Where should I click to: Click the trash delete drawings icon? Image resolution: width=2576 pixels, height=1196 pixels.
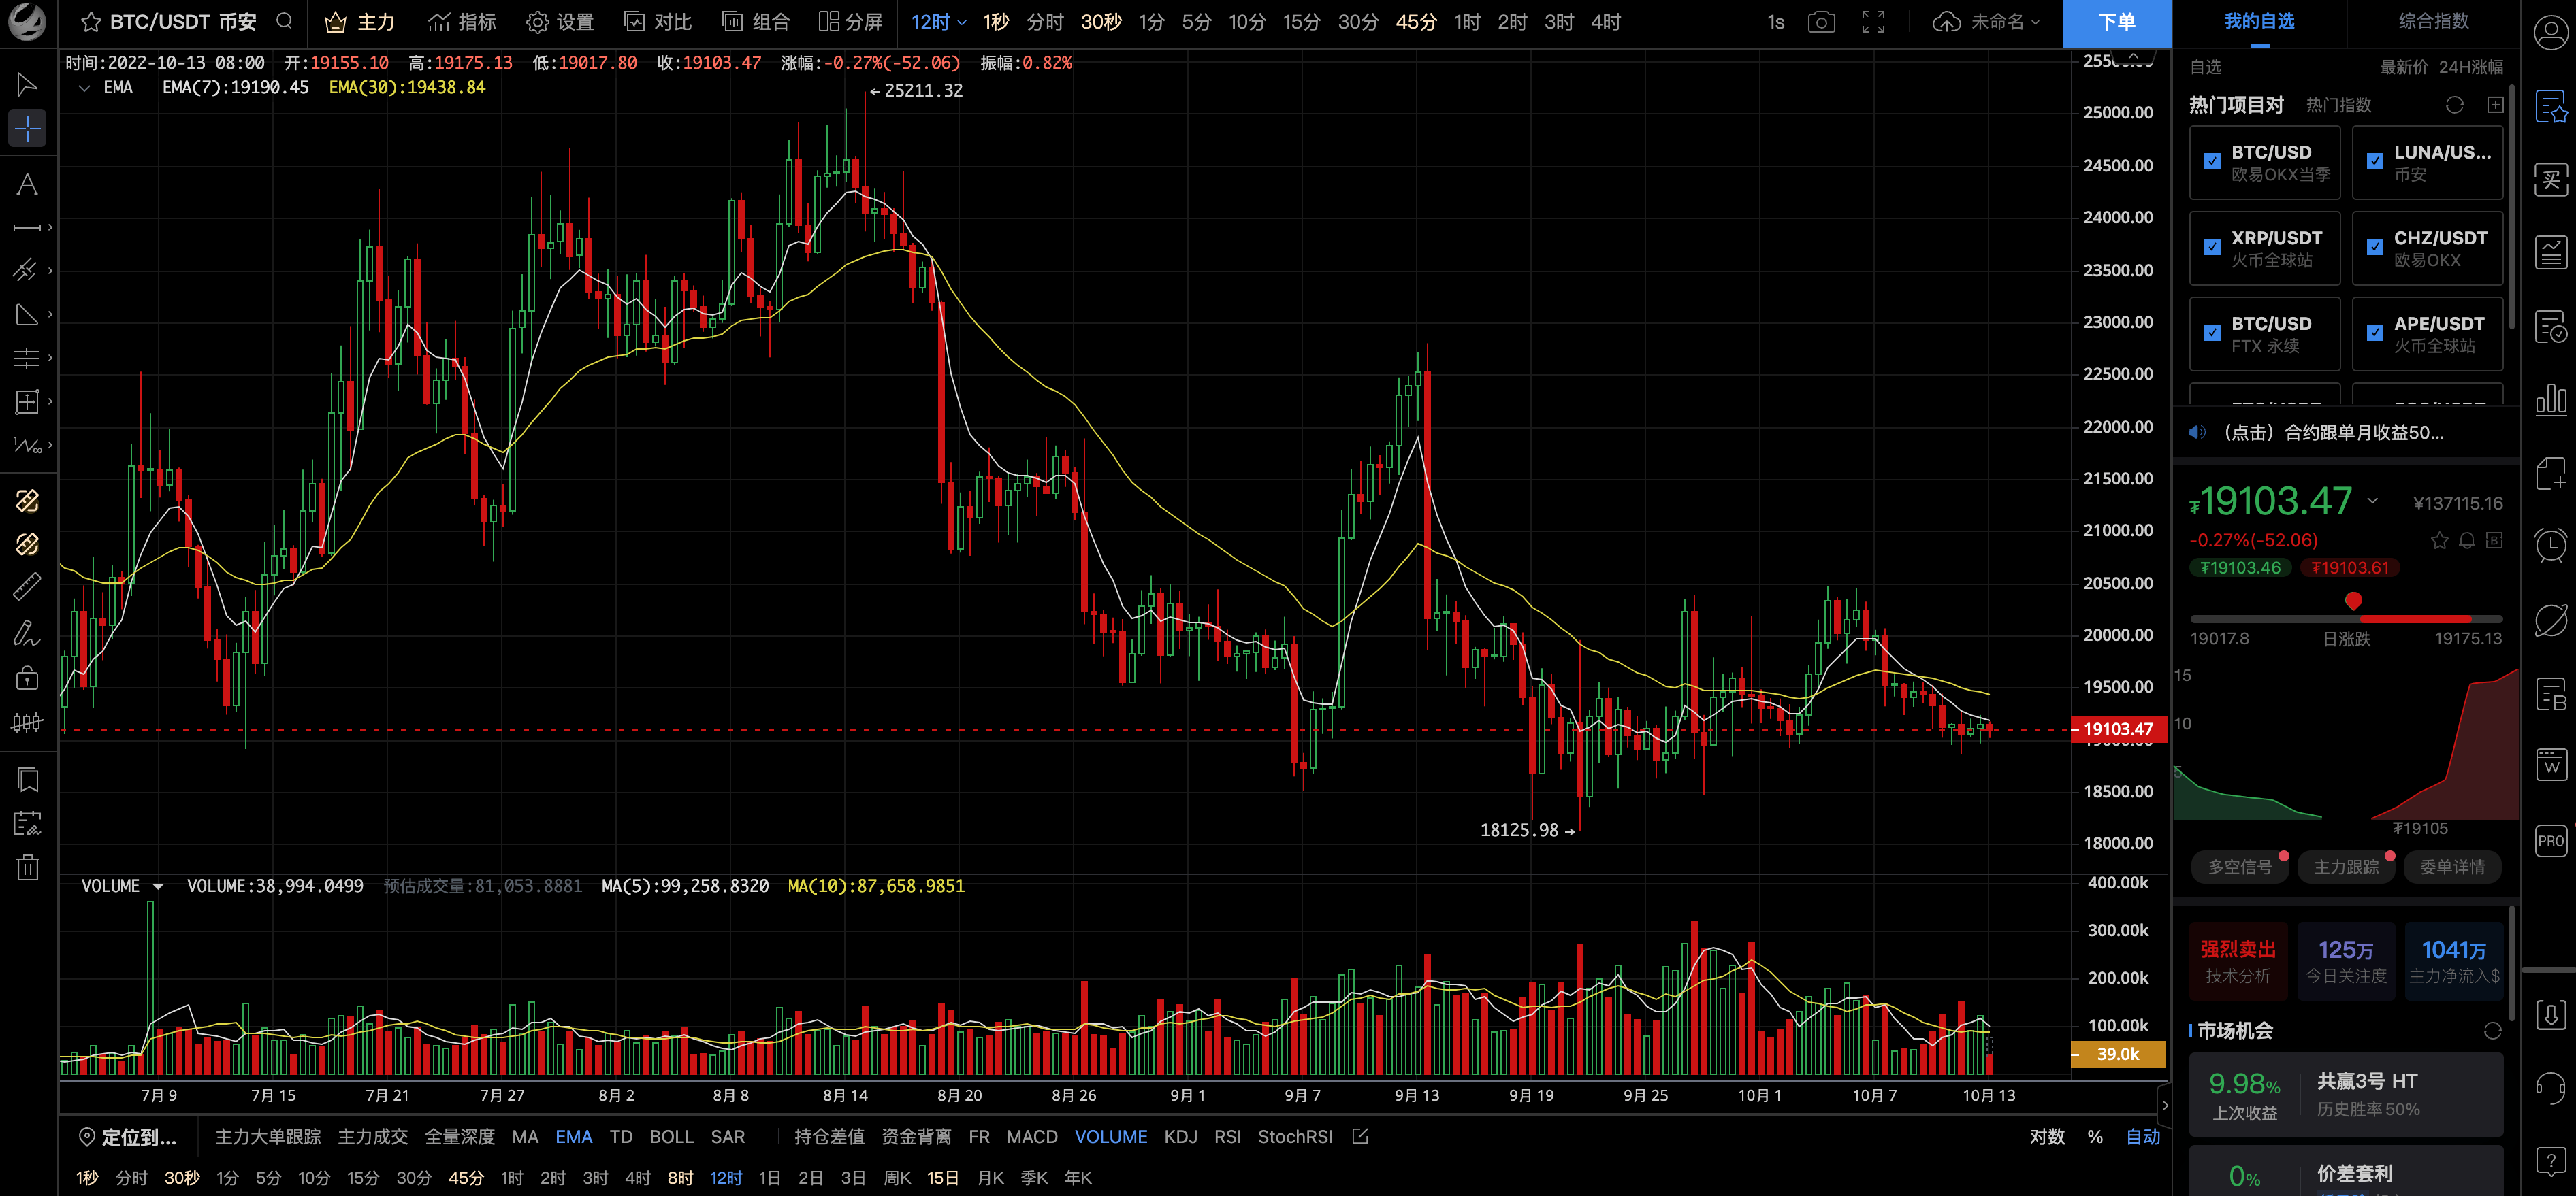pyautogui.click(x=27, y=866)
